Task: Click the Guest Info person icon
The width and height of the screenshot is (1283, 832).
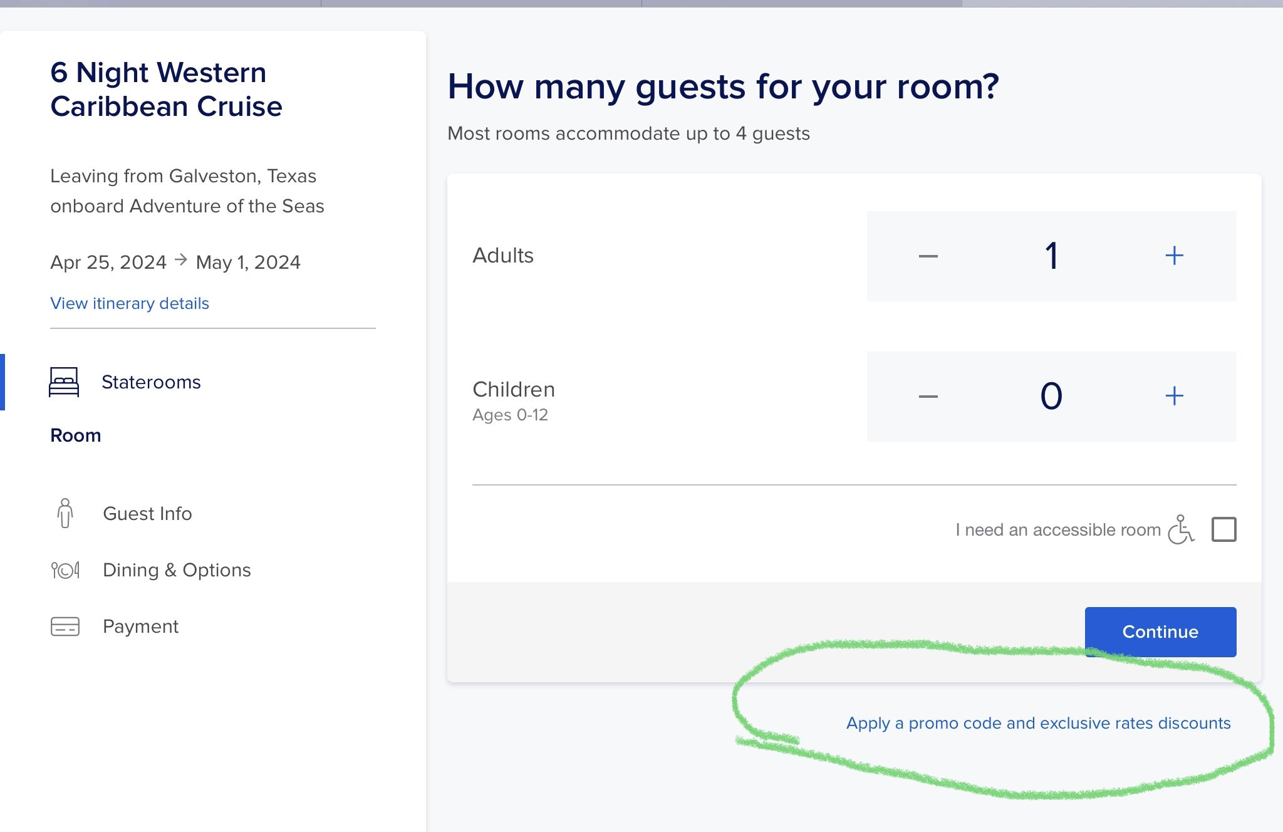Action: (65, 513)
